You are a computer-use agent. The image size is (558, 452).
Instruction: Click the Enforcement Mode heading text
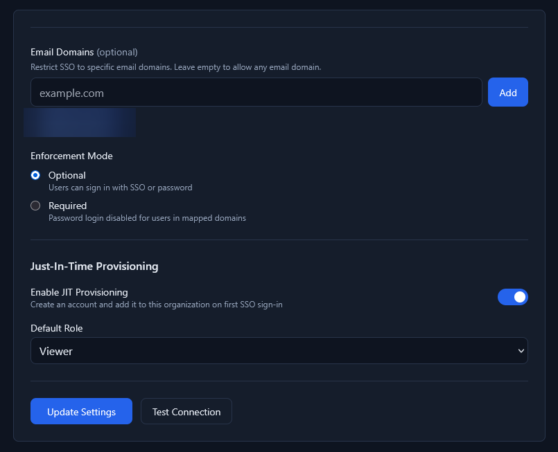point(71,156)
